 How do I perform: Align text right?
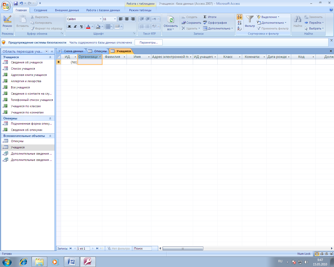pos(133,19)
